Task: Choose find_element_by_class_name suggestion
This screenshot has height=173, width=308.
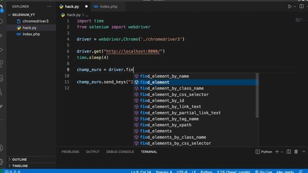Action: click(196, 88)
